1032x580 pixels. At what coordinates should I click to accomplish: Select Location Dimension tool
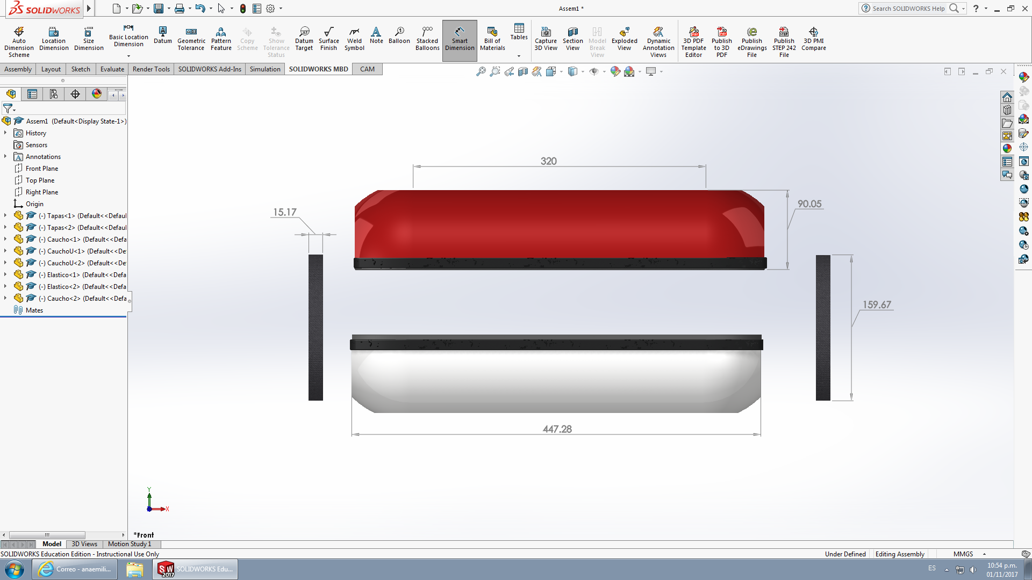54,39
